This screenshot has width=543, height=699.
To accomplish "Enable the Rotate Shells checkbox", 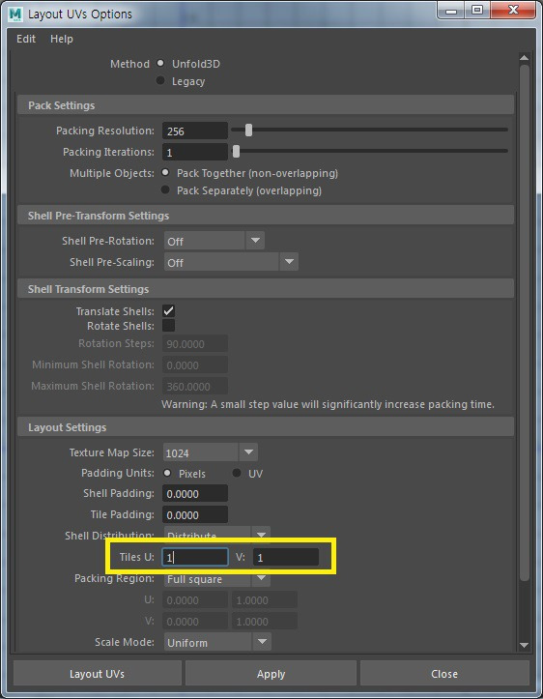I will (x=169, y=326).
